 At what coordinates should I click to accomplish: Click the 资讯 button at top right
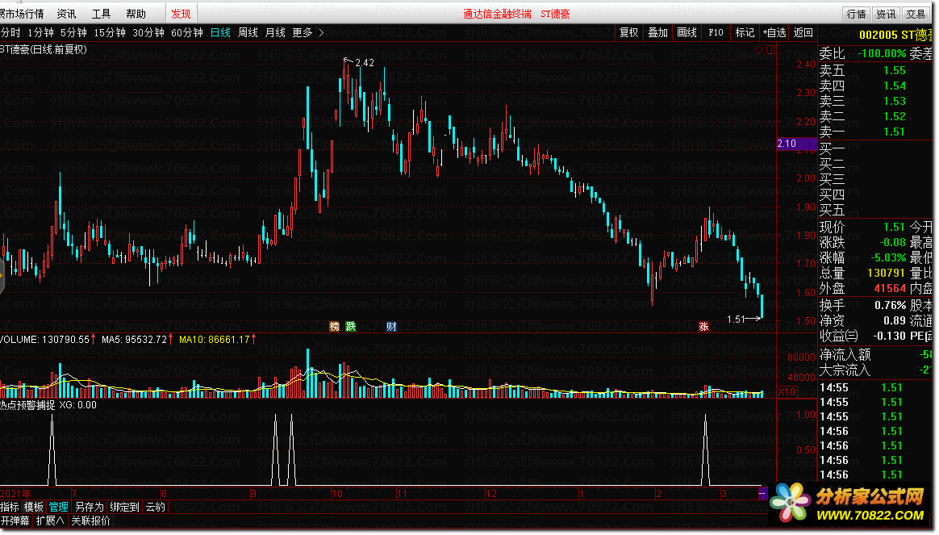(886, 14)
